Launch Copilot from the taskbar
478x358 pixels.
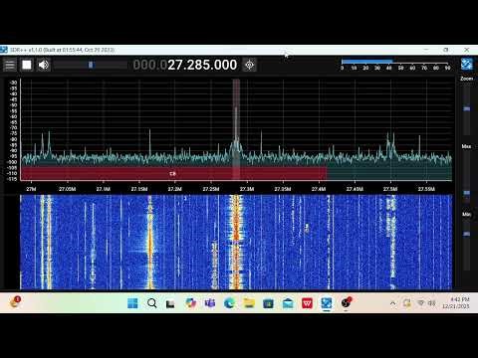(190, 303)
